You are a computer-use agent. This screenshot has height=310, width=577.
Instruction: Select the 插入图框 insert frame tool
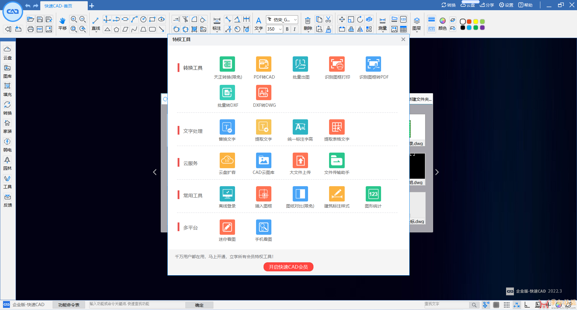(x=264, y=197)
